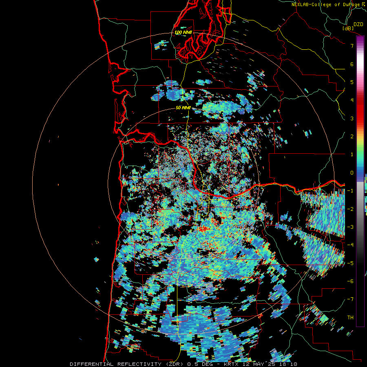Select the color scale tick label 4
Screen dimensions: 367x367
[352, 100]
